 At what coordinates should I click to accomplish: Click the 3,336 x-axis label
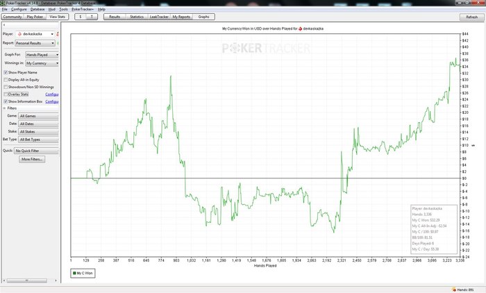point(460,260)
